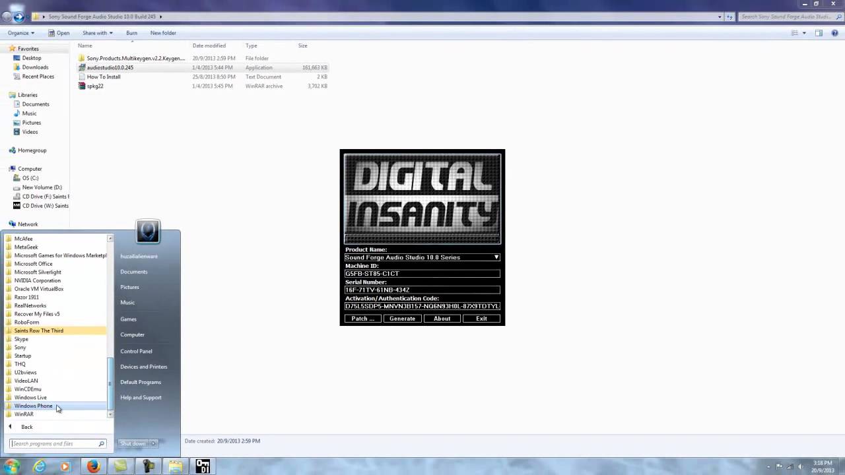The height and width of the screenshot is (475, 845).
Task: Click the Generate button in keygen
Action: click(402, 319)
